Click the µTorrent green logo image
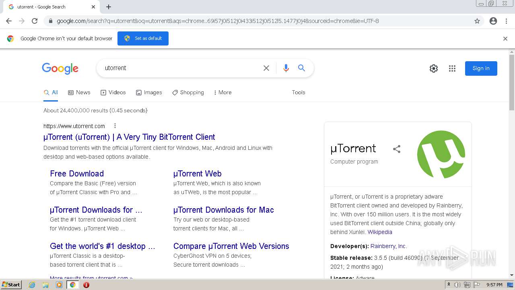515x290 pixels. coord(441,154)
